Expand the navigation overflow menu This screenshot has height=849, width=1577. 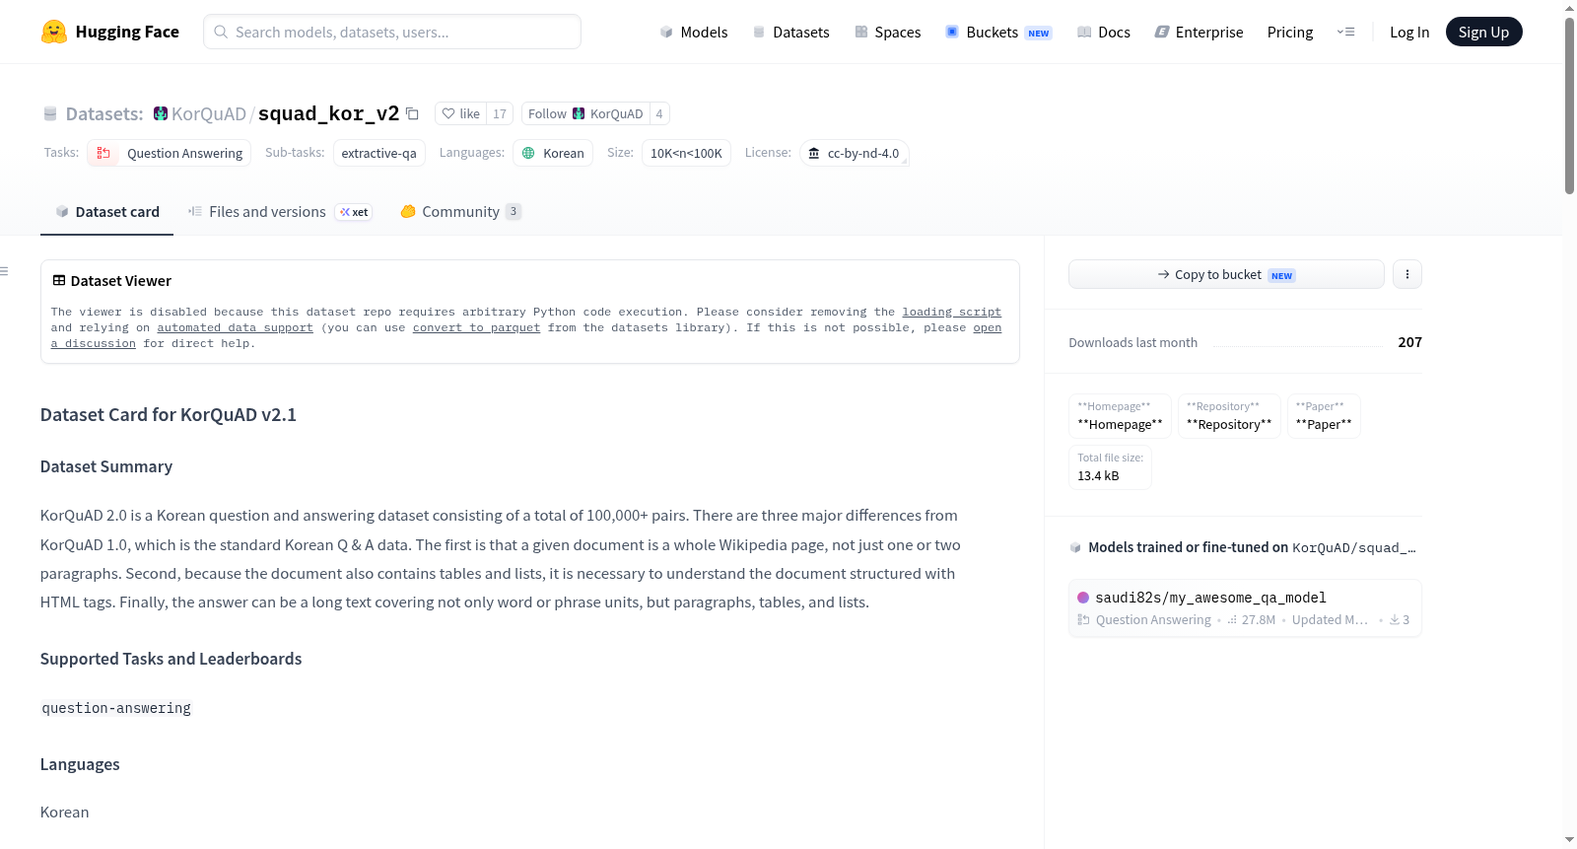tap(1345, 32)
